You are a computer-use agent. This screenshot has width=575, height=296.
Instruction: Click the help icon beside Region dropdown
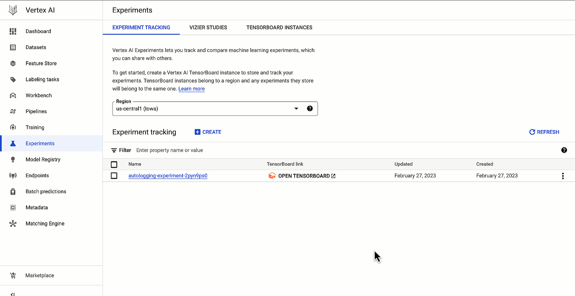click(x=310, y=109)
